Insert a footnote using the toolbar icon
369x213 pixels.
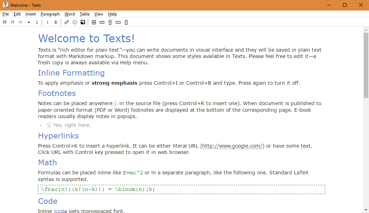click(74, 22)
